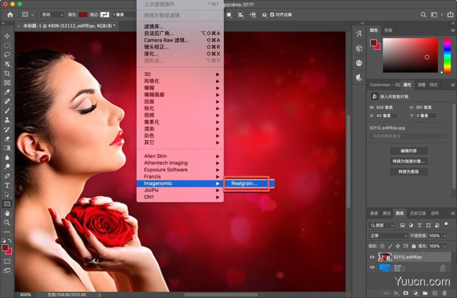Open the layer filter type dropdown
Viewport: 457px width, 298px height.
click(382, 225)
